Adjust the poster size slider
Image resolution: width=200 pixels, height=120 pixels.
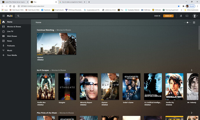coord(187,22)
